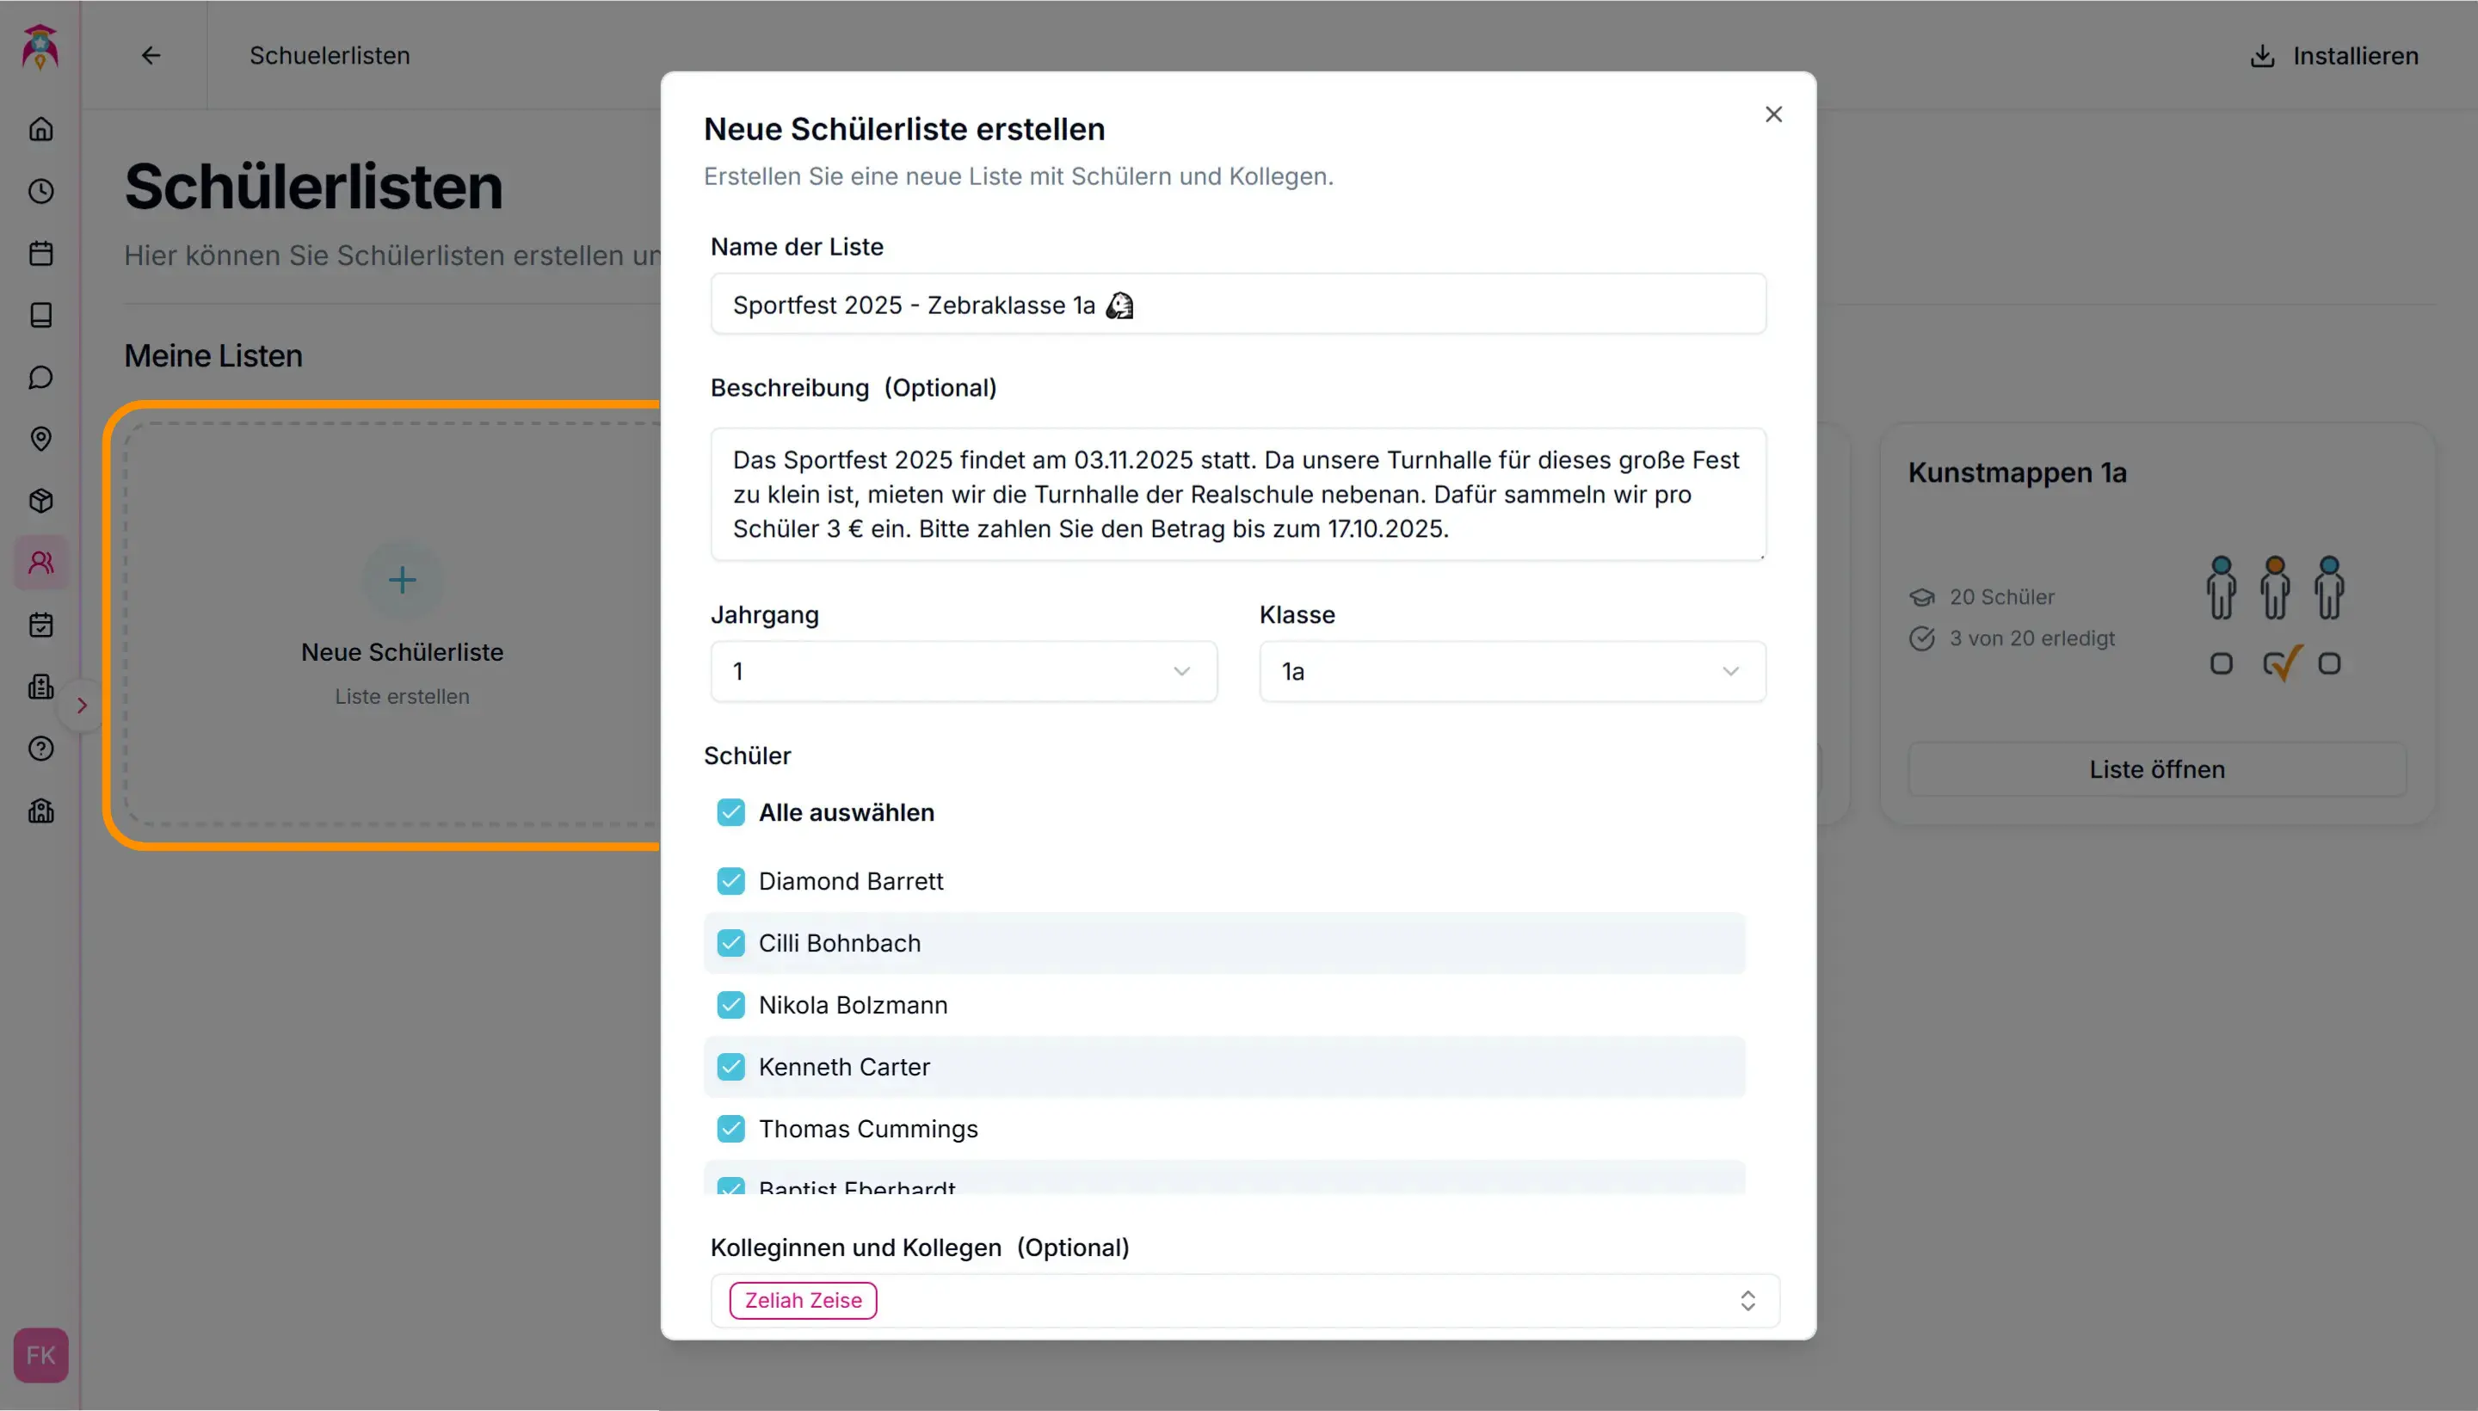This screenshot has width=2478, height=1411.
Task: Open the help question mark icon
Action: [40, 749]
